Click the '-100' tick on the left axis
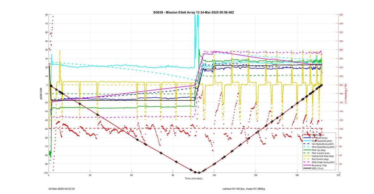This screenshot has width=374, height=194. (45, 173)
